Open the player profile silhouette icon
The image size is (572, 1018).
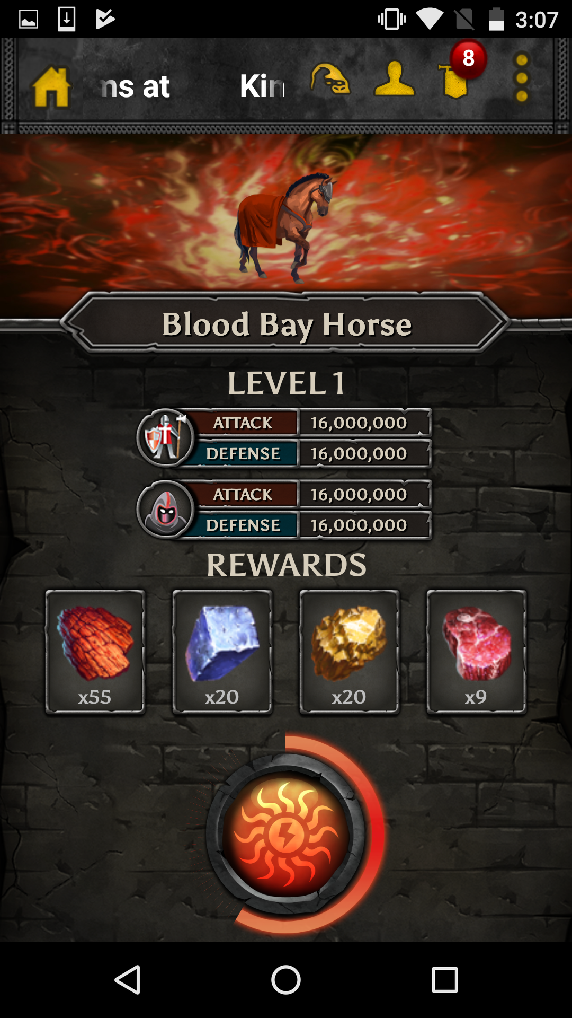394,80
